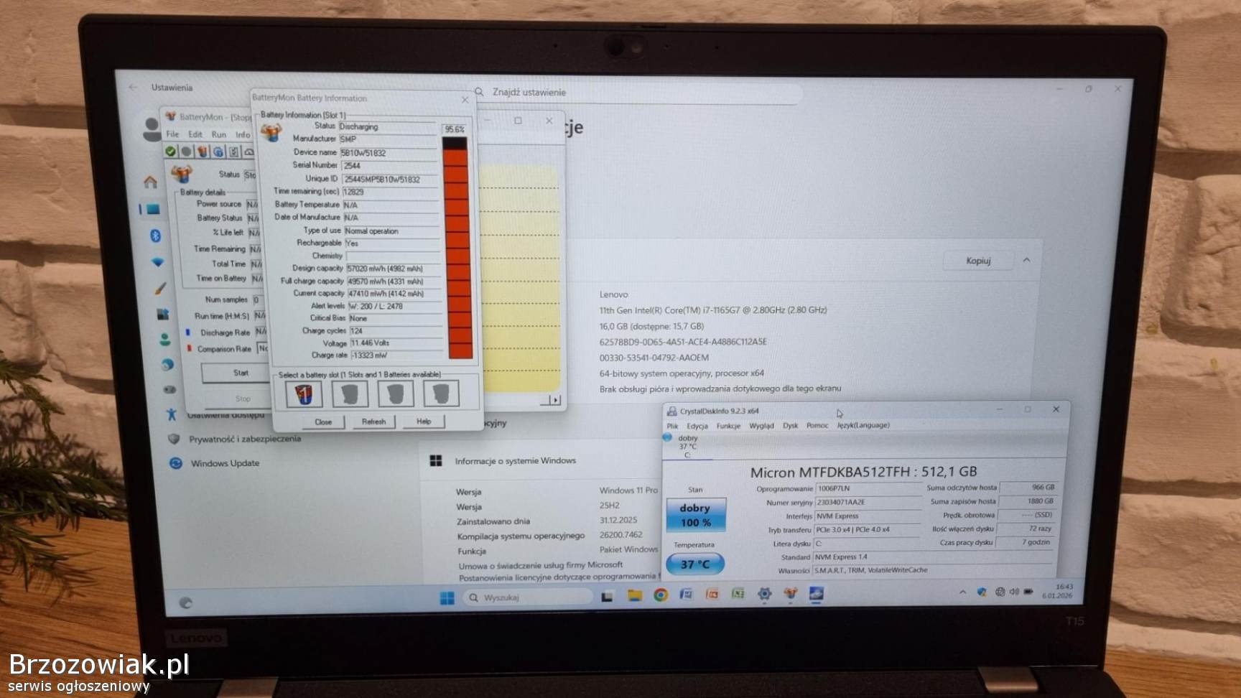
Task: Select the fourth greyed battery slot
Action: [x=441, y=394]
